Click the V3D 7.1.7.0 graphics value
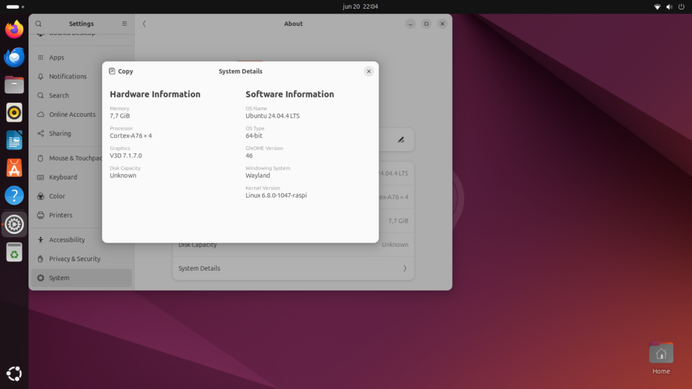Viewport: 692px width, 389px height. 126,155
